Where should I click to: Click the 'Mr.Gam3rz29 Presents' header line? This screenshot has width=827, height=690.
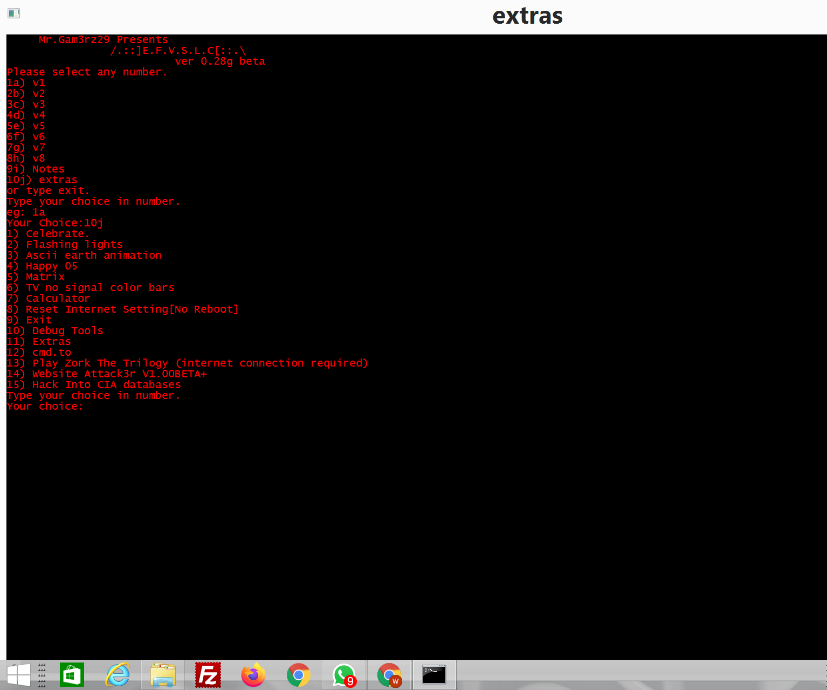[104, 40]
